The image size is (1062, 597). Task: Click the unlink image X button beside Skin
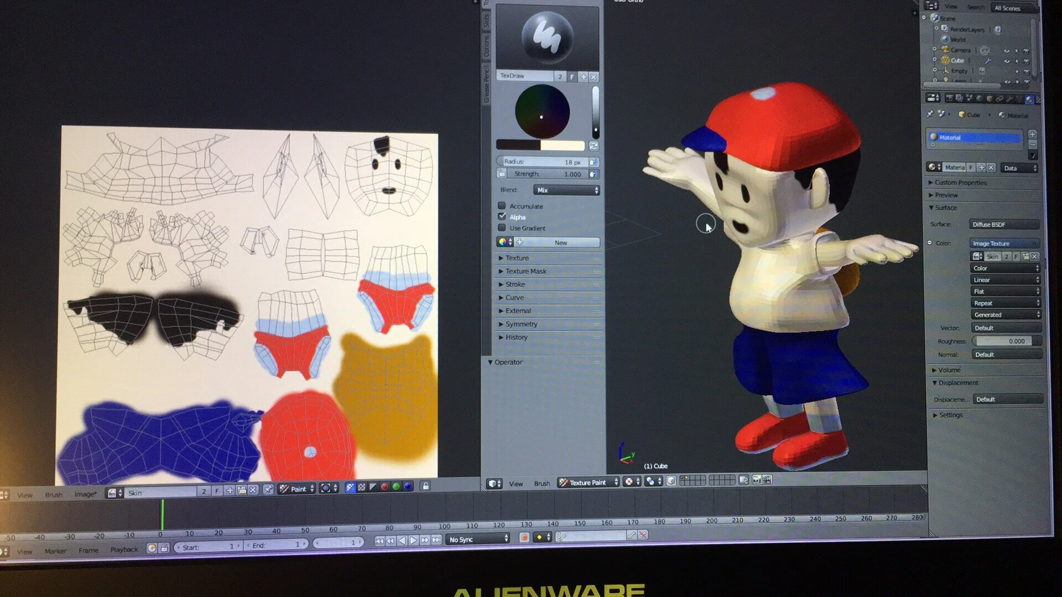coord(253,490)
